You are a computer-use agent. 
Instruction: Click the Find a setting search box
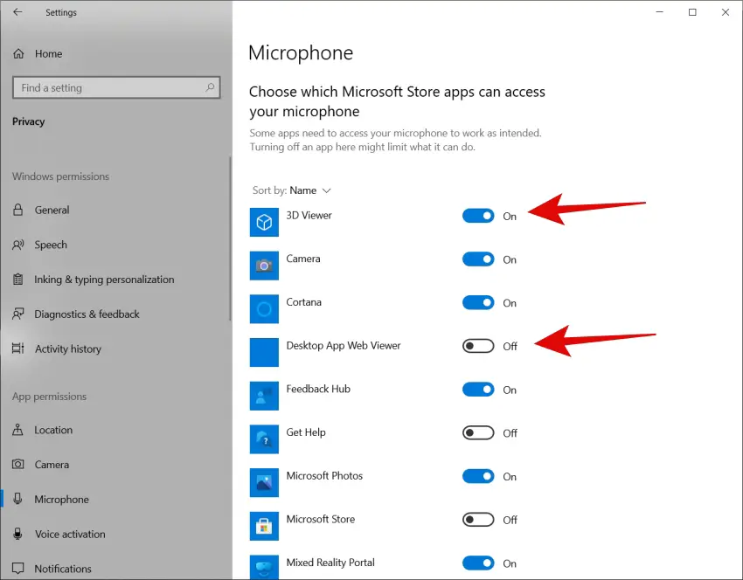pos(116,87)
